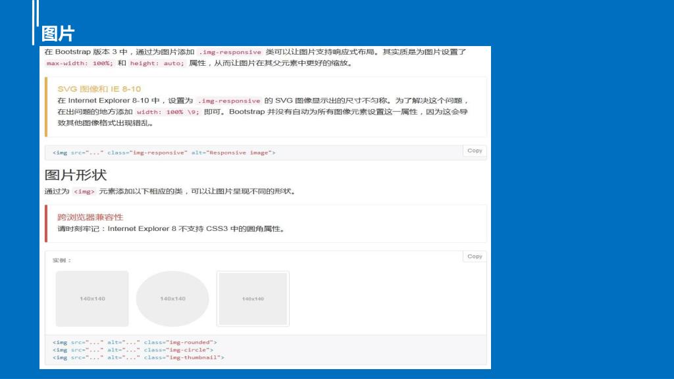
Task: Click the heading 跨浏览器兼容性
Action: coord(90,217)
